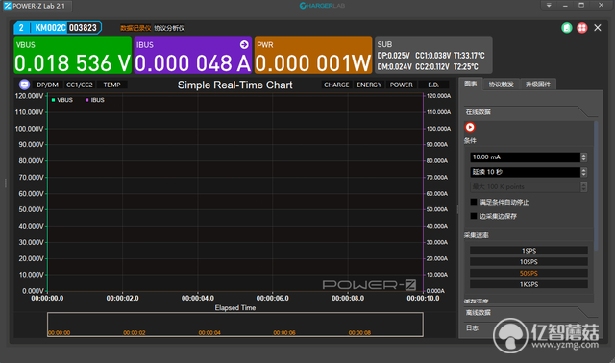The width and height of the screenshot is (615, 363).
Task: Click the 延续 10 秒 duration field
Action: [x=526, y=172]
